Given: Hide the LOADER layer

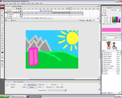Looking at the screenshot, I should pyautogui.click(x=17, y=16).
